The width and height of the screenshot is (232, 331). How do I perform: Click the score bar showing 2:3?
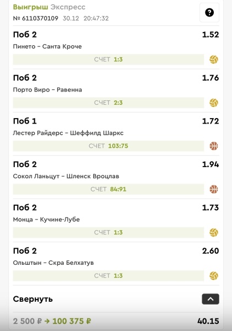(109, 103)
